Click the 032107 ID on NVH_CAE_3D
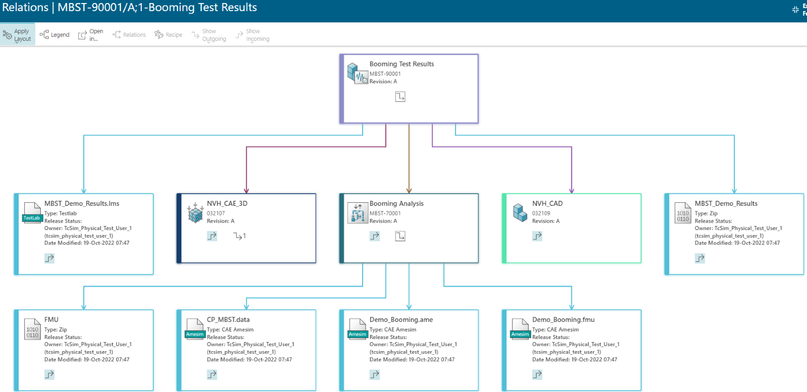 click(x=216, y=213)
